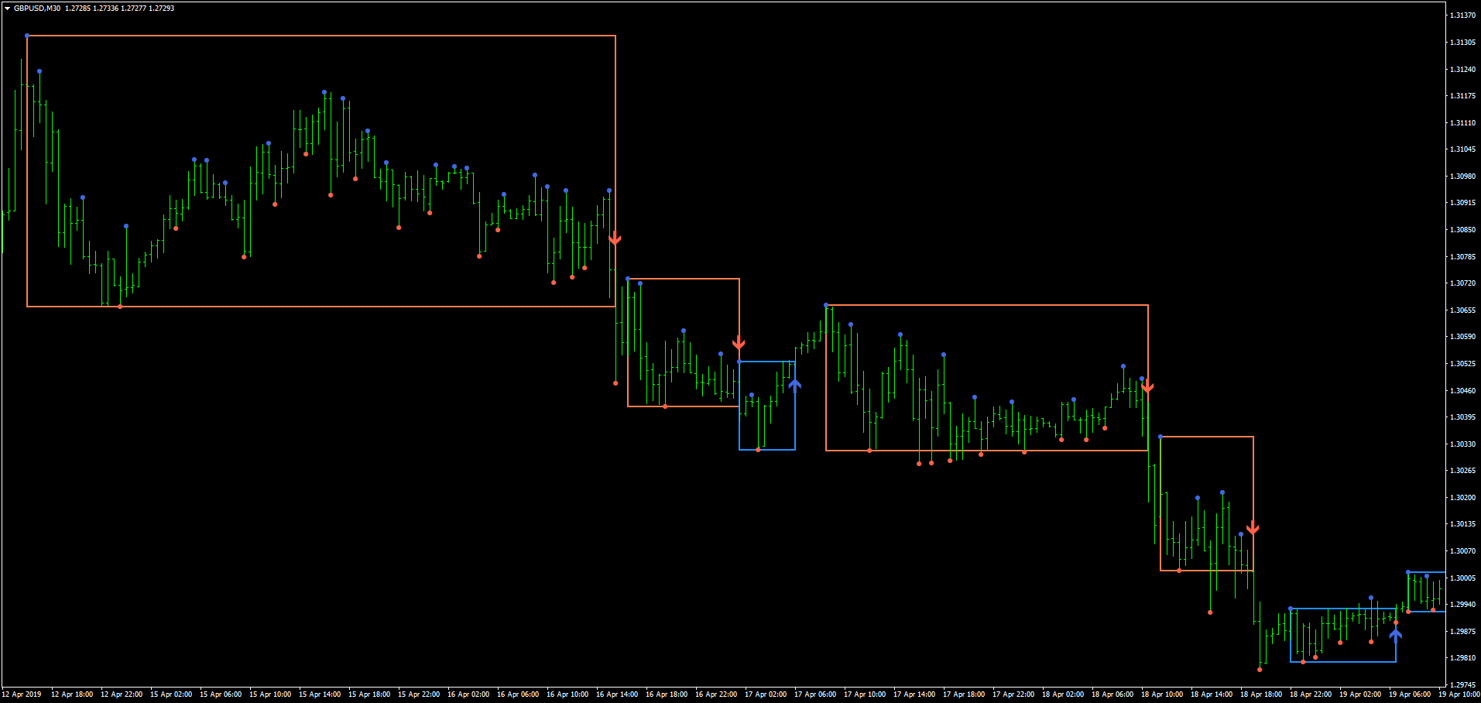1481x703 pixels.
Task: Select the orange down arrow signal near 16 Apr 14:00
Action: [615, 238]
